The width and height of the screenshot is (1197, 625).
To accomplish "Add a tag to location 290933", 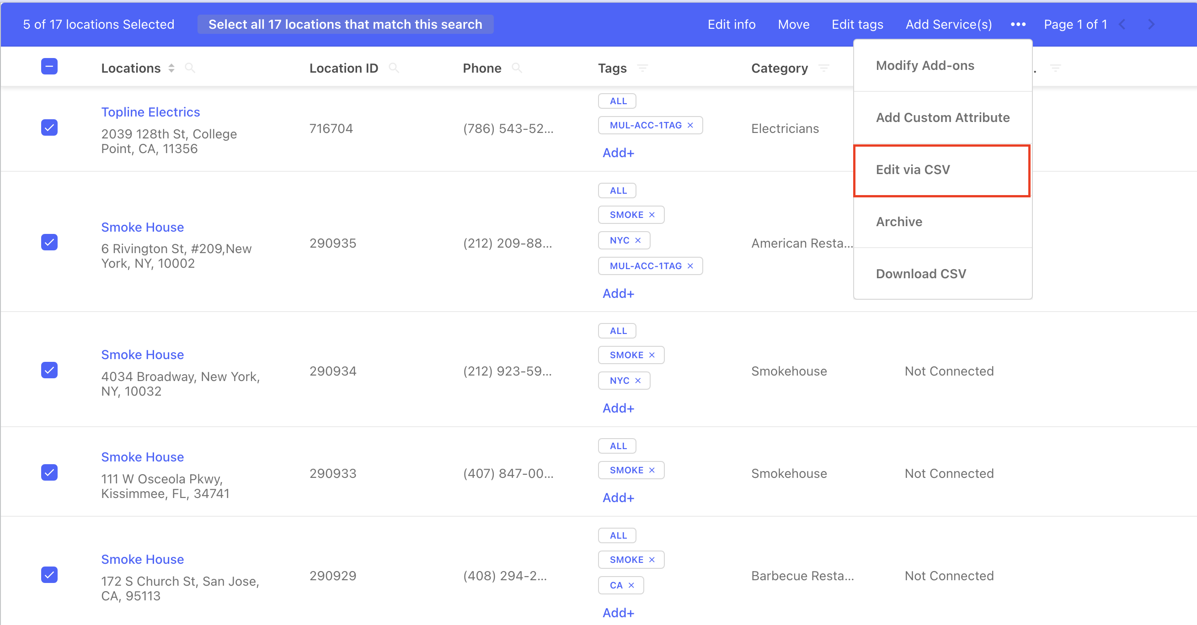I will point(618,498).
